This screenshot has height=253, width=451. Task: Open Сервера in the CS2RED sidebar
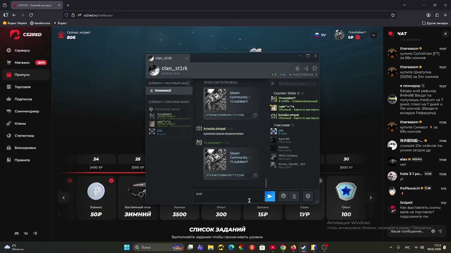pyautogui.click(x=22, y=50)
